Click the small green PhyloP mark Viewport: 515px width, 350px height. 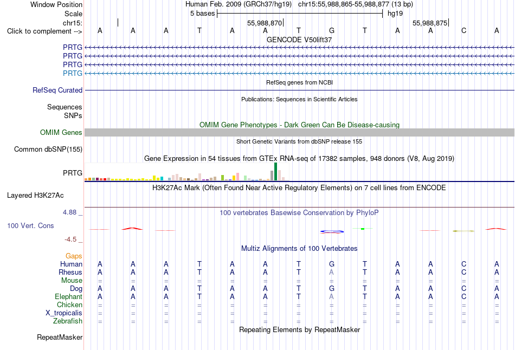coord(363,229)
